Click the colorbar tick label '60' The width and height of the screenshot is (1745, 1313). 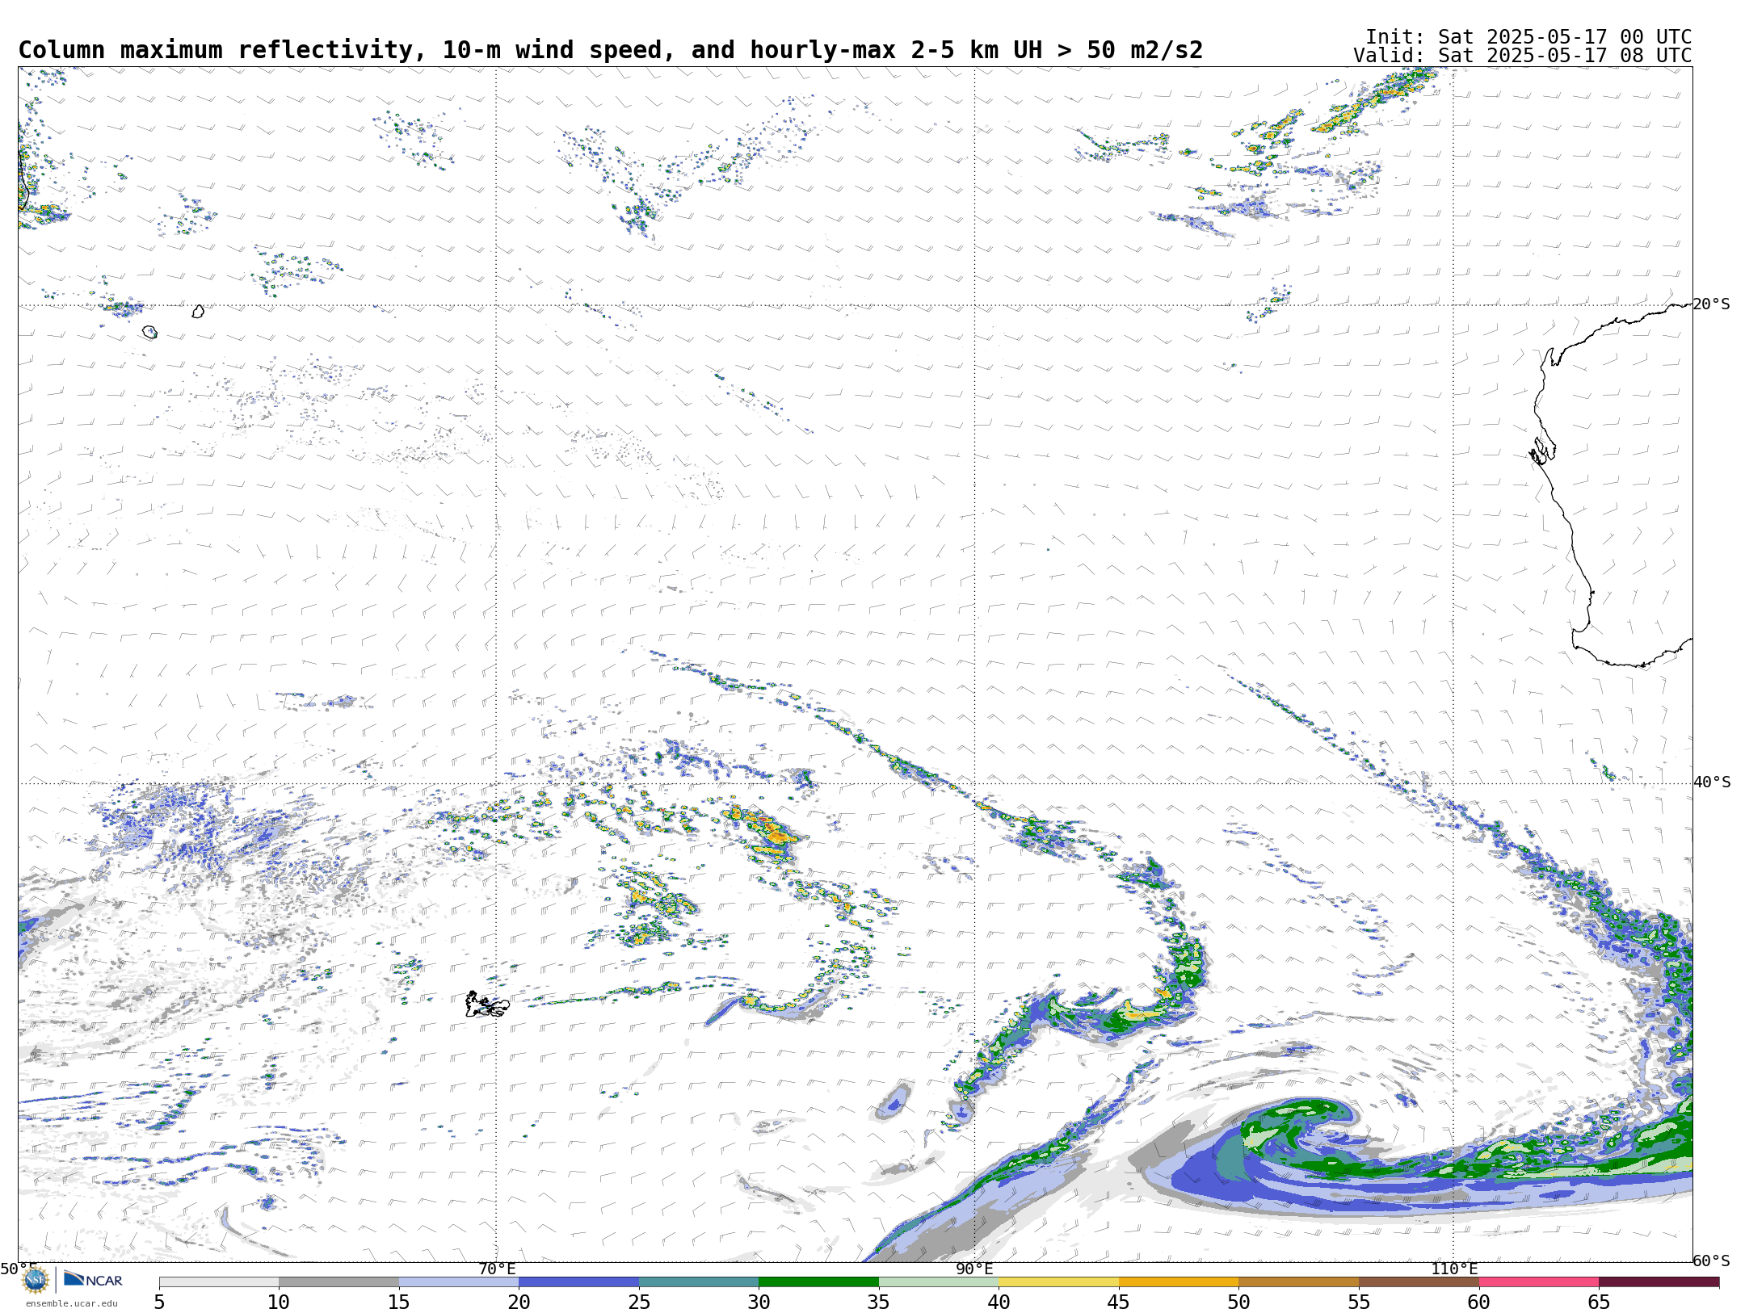coord(1478,1302)
